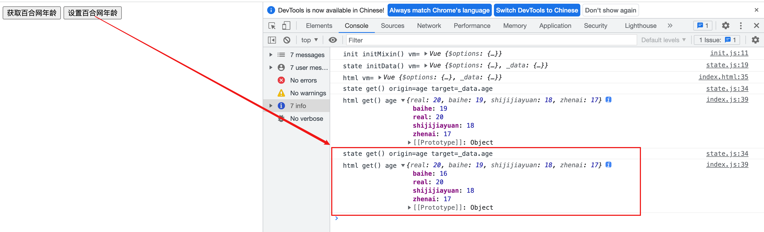Viewport: 764px width, 232px height.
Task: Open the init.js:11 source link
Action: point(729,53)
